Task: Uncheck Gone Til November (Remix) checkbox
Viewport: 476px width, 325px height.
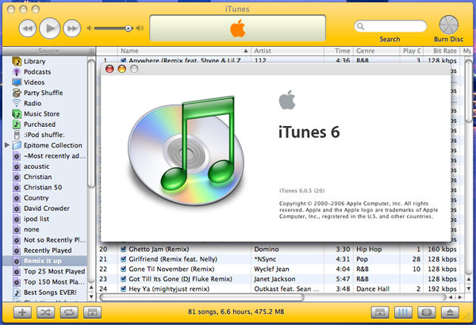Action: tap(123, 269)
